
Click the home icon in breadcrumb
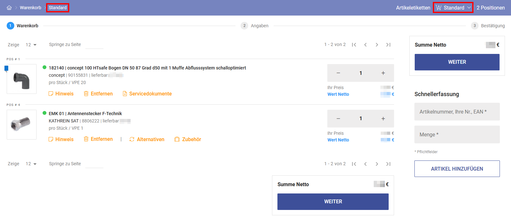click(9, 8)
